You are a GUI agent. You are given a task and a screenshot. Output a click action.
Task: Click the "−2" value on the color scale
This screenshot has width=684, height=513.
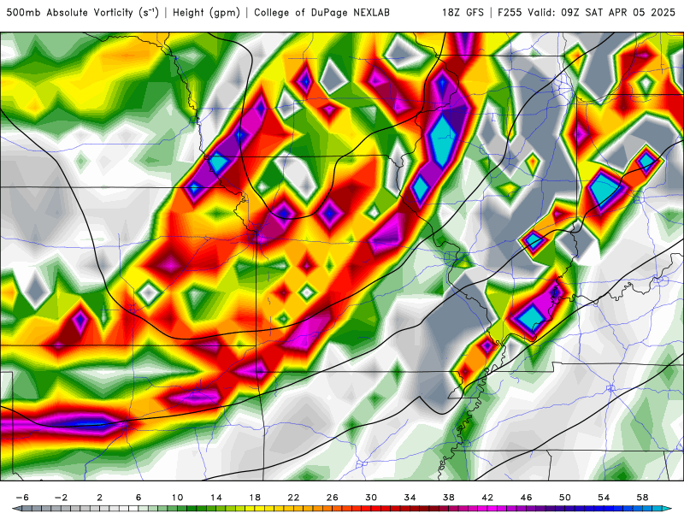coord(61,498)
